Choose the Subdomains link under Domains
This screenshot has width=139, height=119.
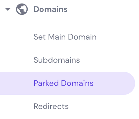pos(57,60)
